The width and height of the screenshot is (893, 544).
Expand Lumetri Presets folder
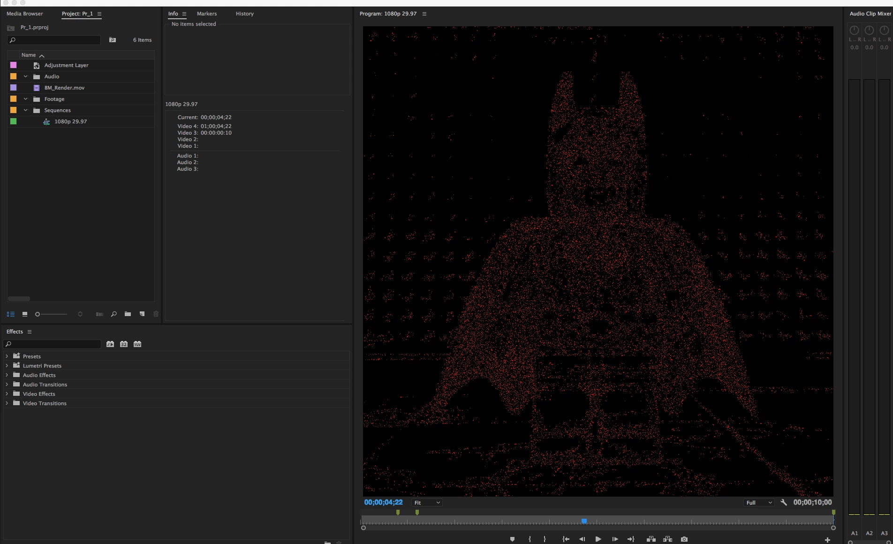[x=7, y=366]
